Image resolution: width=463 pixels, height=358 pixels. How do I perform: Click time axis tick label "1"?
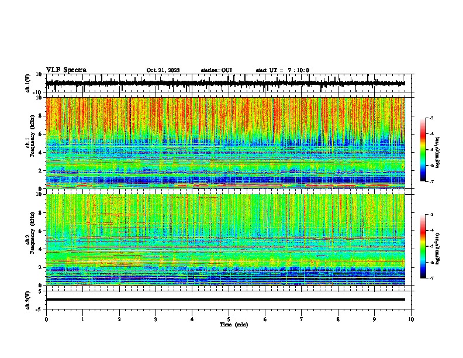(x=82, y=319)
